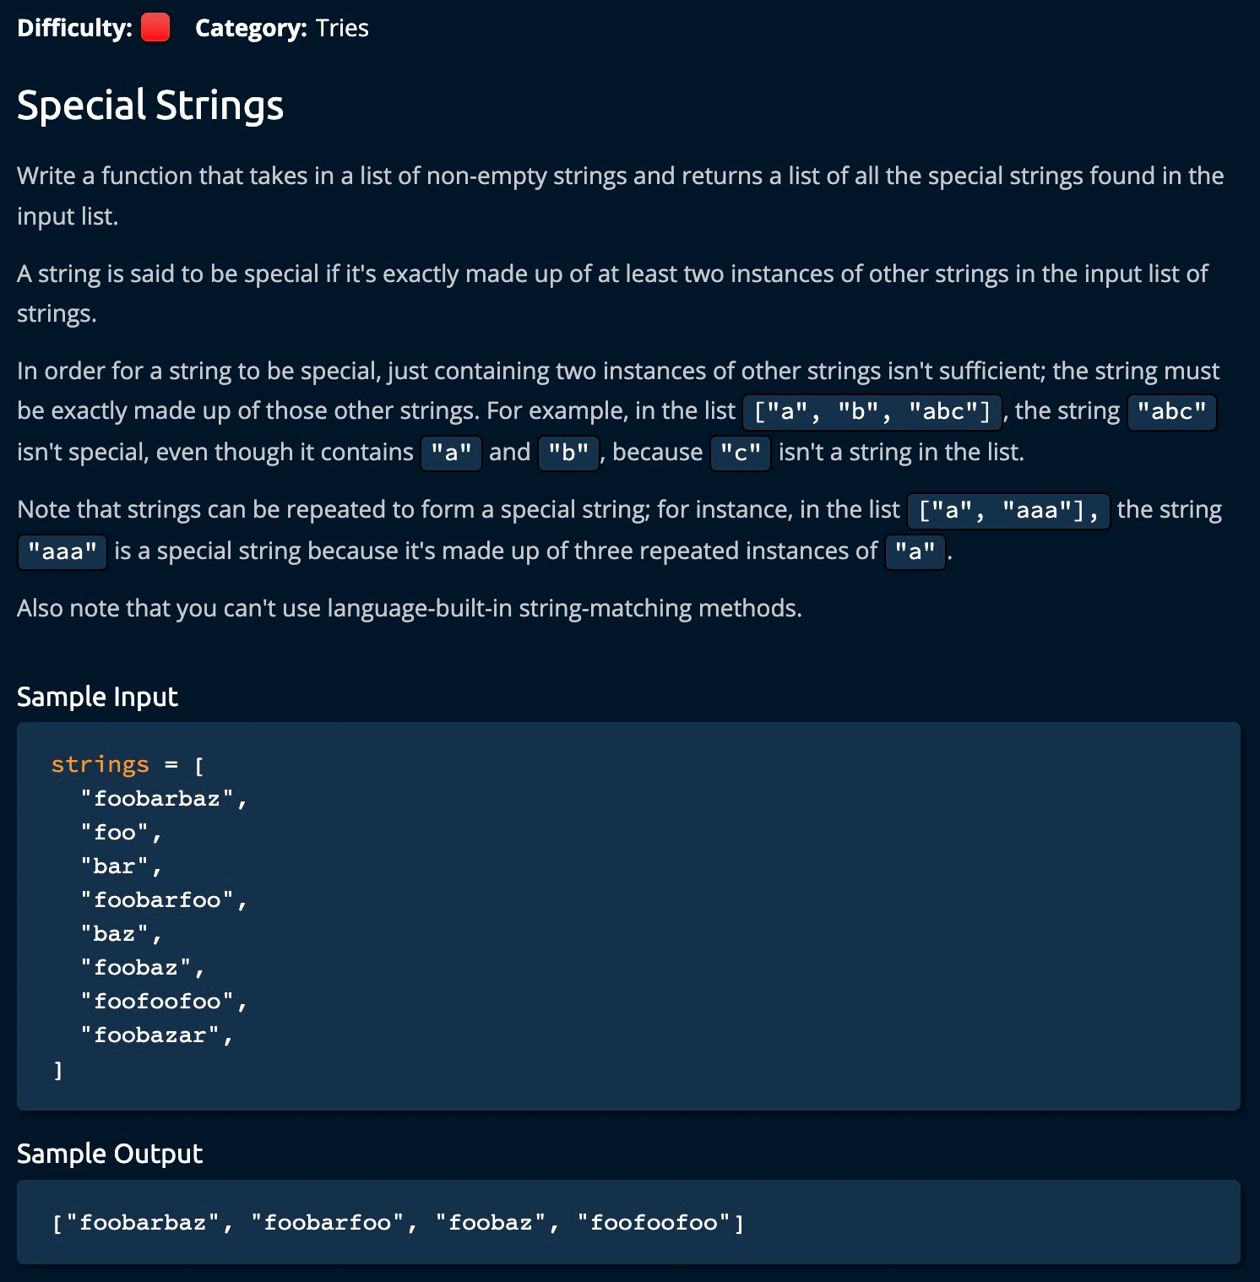The width and height of the screenshot is (1260, 1282).
Task: Click the standalone "aaa" inline code chip
Action: coord(62,552)
